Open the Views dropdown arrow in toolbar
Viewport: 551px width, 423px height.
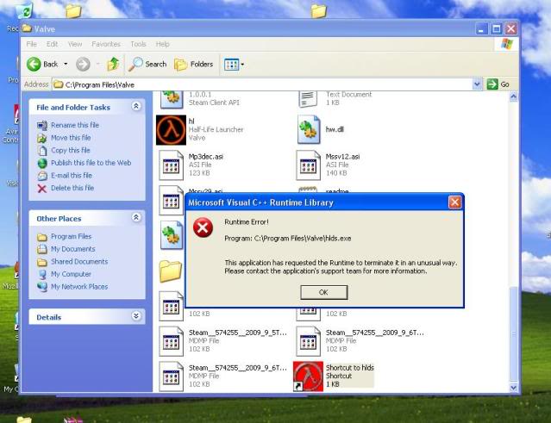coord(242,65)
